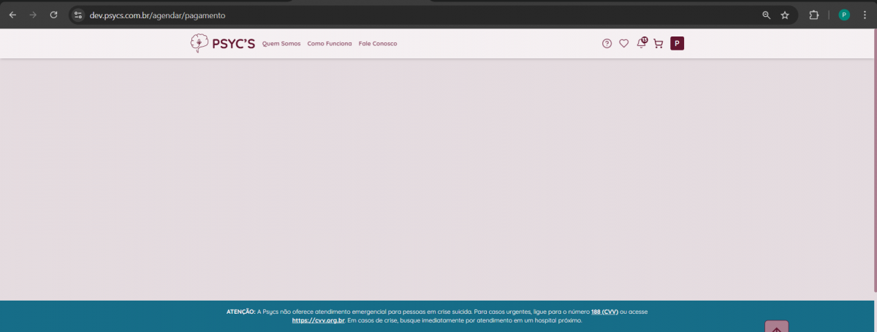The image size is (877, 332).
Task: Bookmark this page with the star icon
Action: [785, 15]
